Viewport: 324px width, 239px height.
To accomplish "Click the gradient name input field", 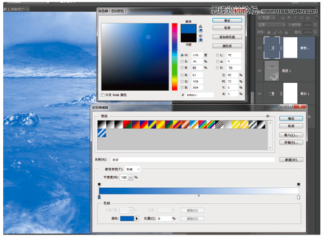I will pyautogui.click(x=193, y=159).
